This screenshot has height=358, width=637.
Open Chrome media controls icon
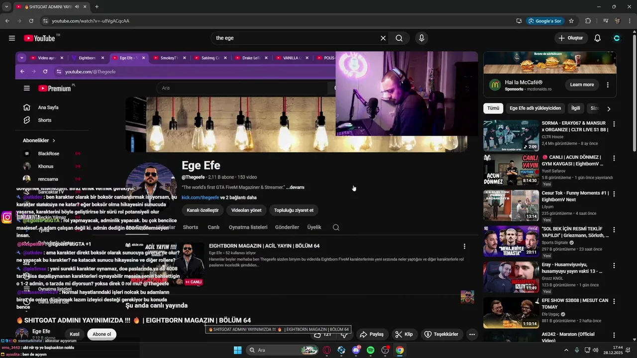tap(606, 21)
